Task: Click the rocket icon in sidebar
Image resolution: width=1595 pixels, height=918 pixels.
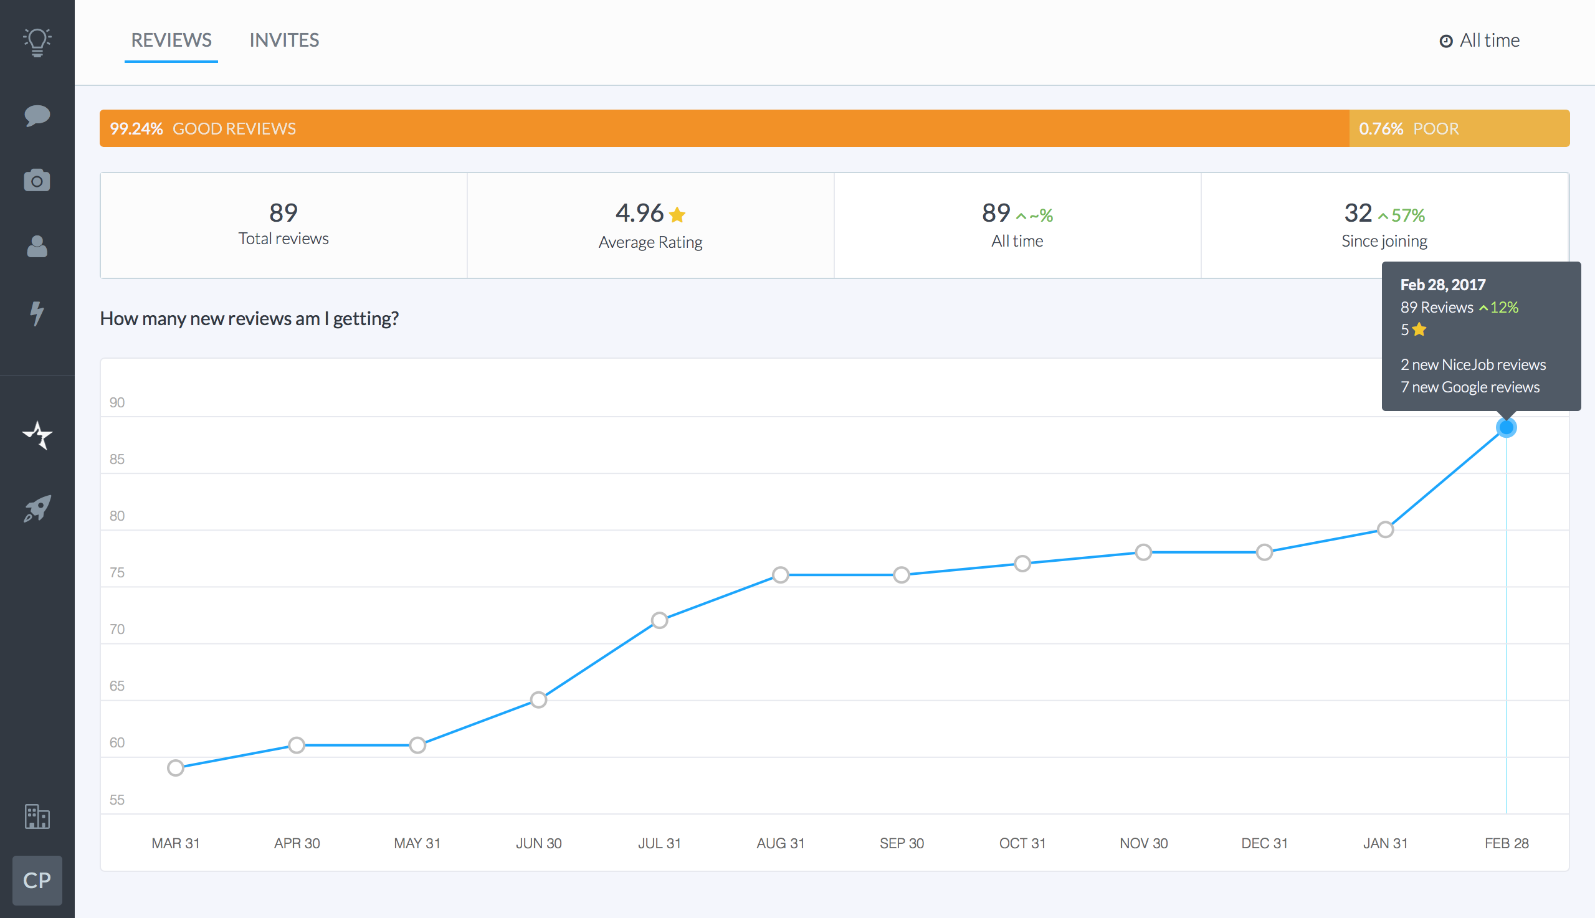Action: 37,508
